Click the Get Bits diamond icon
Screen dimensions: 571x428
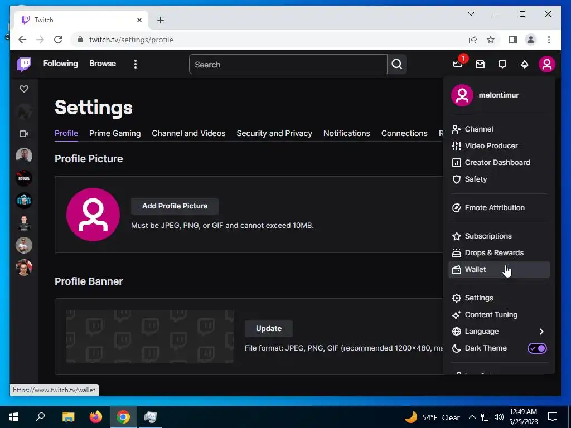(x=524, y=65)
